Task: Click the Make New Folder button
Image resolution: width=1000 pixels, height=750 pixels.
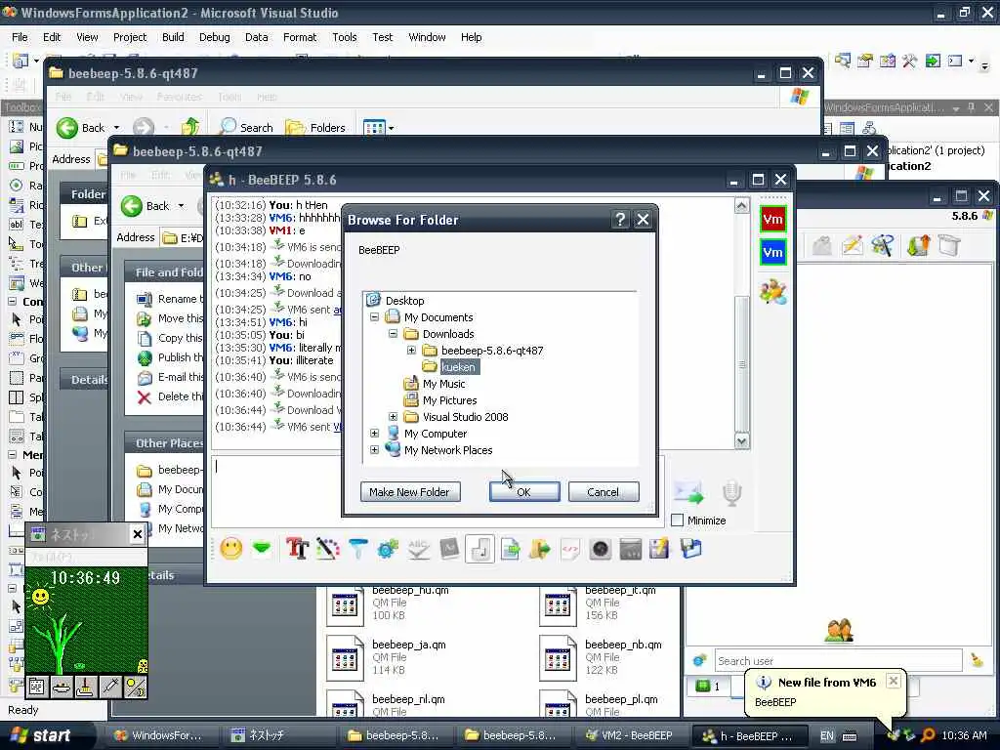Action: click(409, 492)
